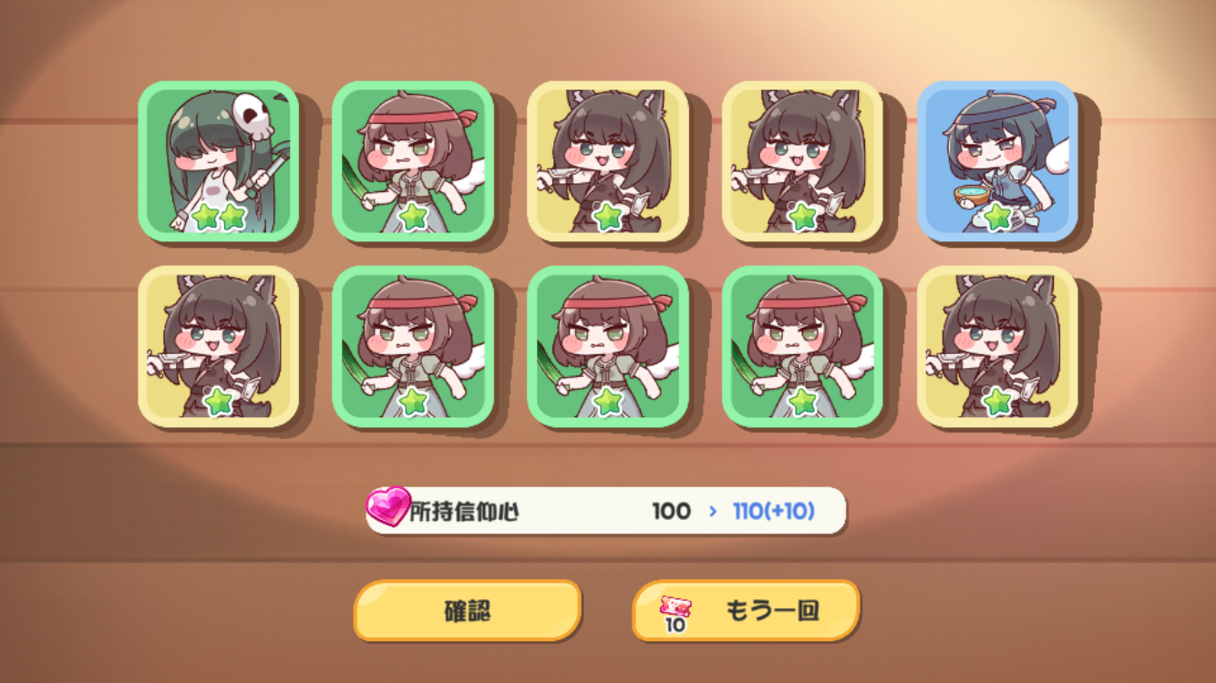Select the bottom-left wolf-eared girl card
The image size is (1216, 683).
tap(219, 346)
